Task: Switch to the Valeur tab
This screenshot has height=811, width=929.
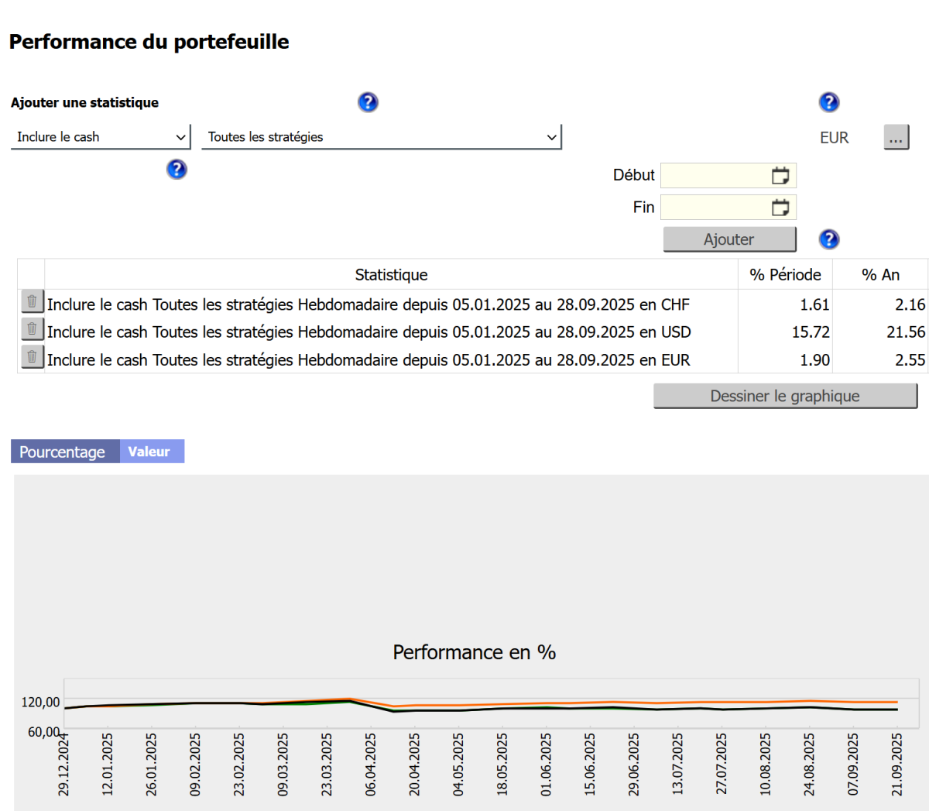Action: tap(149, 452)
